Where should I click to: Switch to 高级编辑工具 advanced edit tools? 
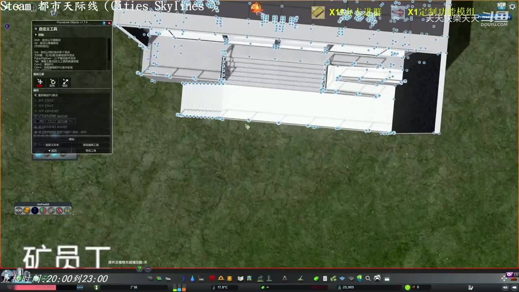point(91,145)
